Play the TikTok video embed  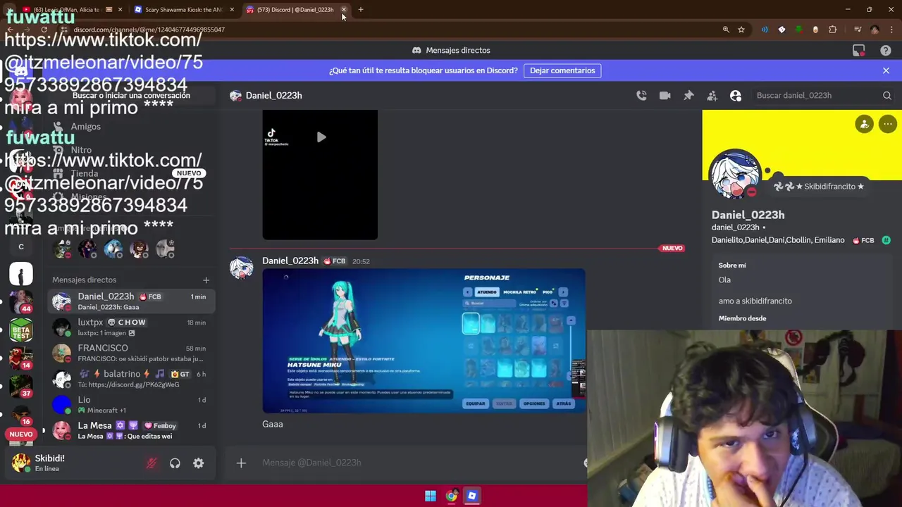(321, 137)
